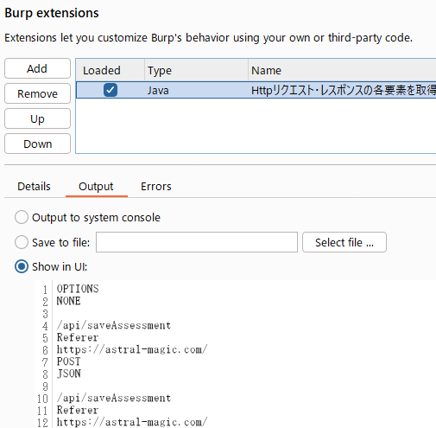Click POST on output line 7
The height and width of the screenshot is (428, 436).
tap(68, 361)
